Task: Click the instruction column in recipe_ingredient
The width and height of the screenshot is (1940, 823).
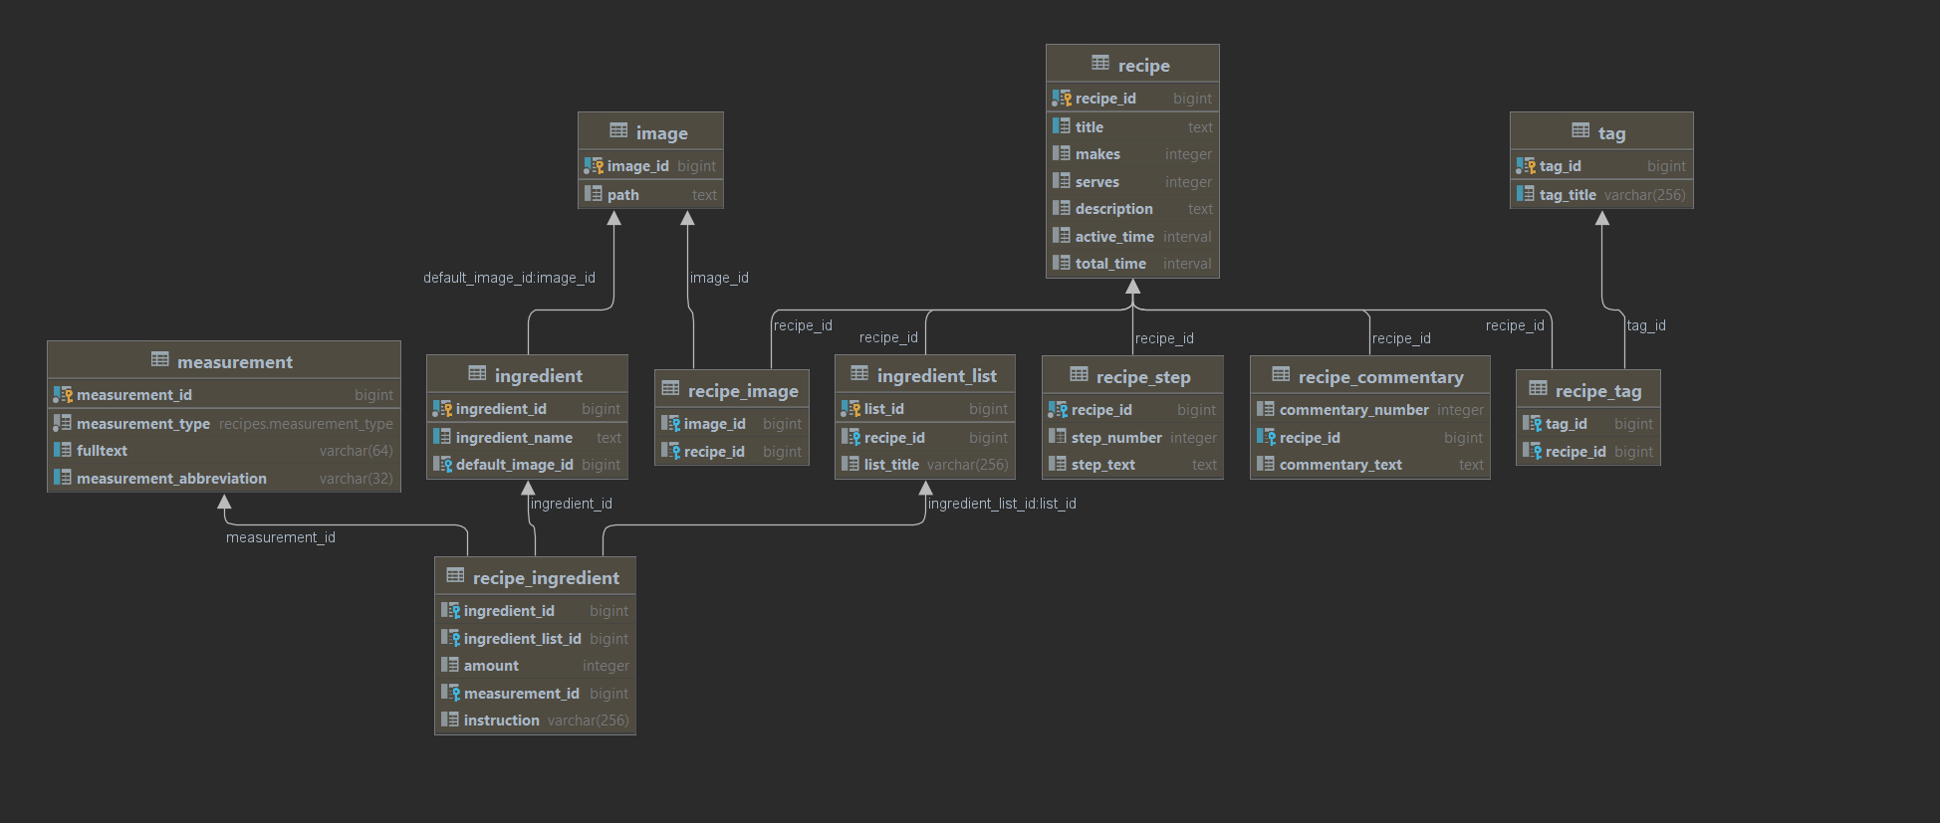Action: click(536, 720)
